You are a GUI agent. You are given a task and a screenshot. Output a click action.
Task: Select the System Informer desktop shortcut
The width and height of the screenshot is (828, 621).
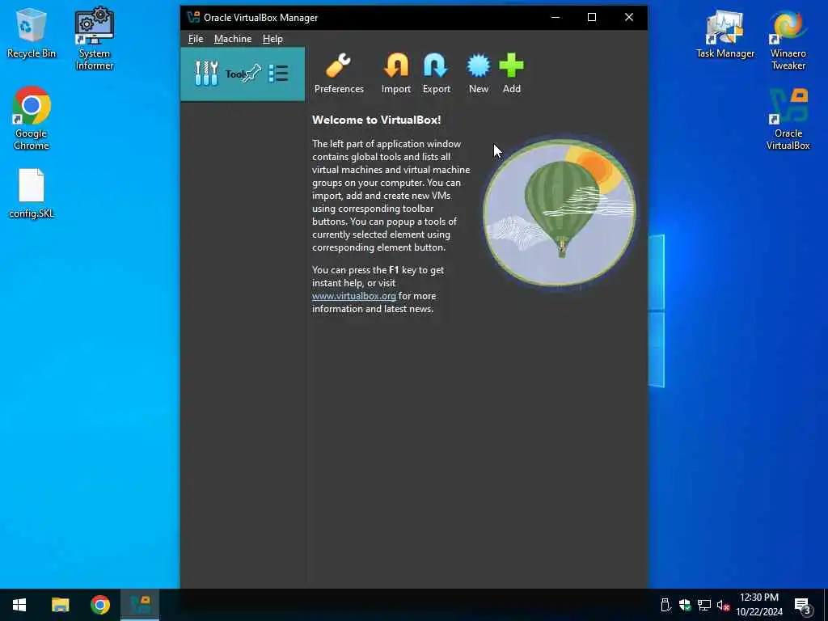coord(94,38)
